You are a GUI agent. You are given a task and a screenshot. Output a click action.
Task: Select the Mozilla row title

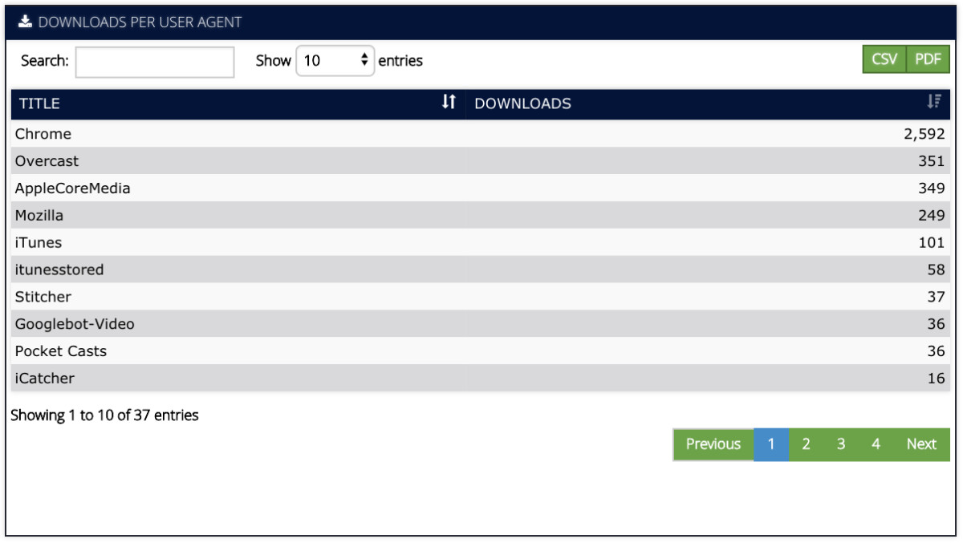click(x=39, y=216)
